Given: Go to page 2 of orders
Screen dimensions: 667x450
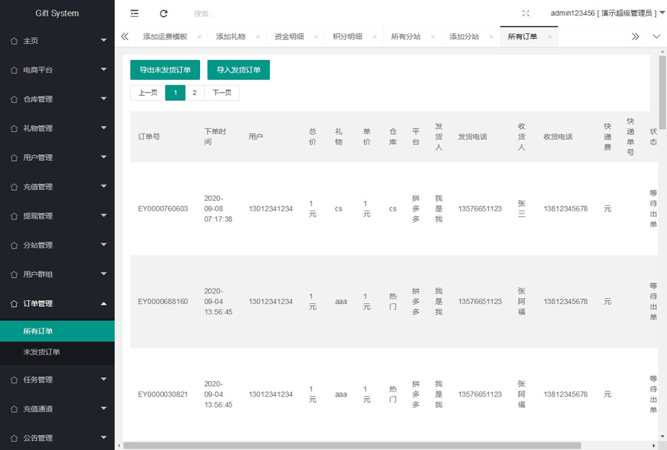Looking at the screenshot, I should pos(194,93).
